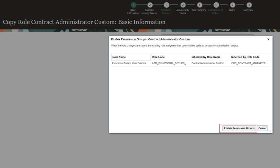Click the Inherited by Role Code header

[x=250, y=57]
